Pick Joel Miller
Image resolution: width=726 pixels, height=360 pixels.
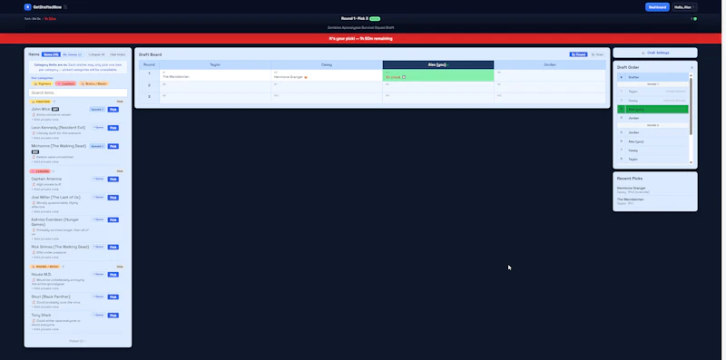(x=113, y=198)
